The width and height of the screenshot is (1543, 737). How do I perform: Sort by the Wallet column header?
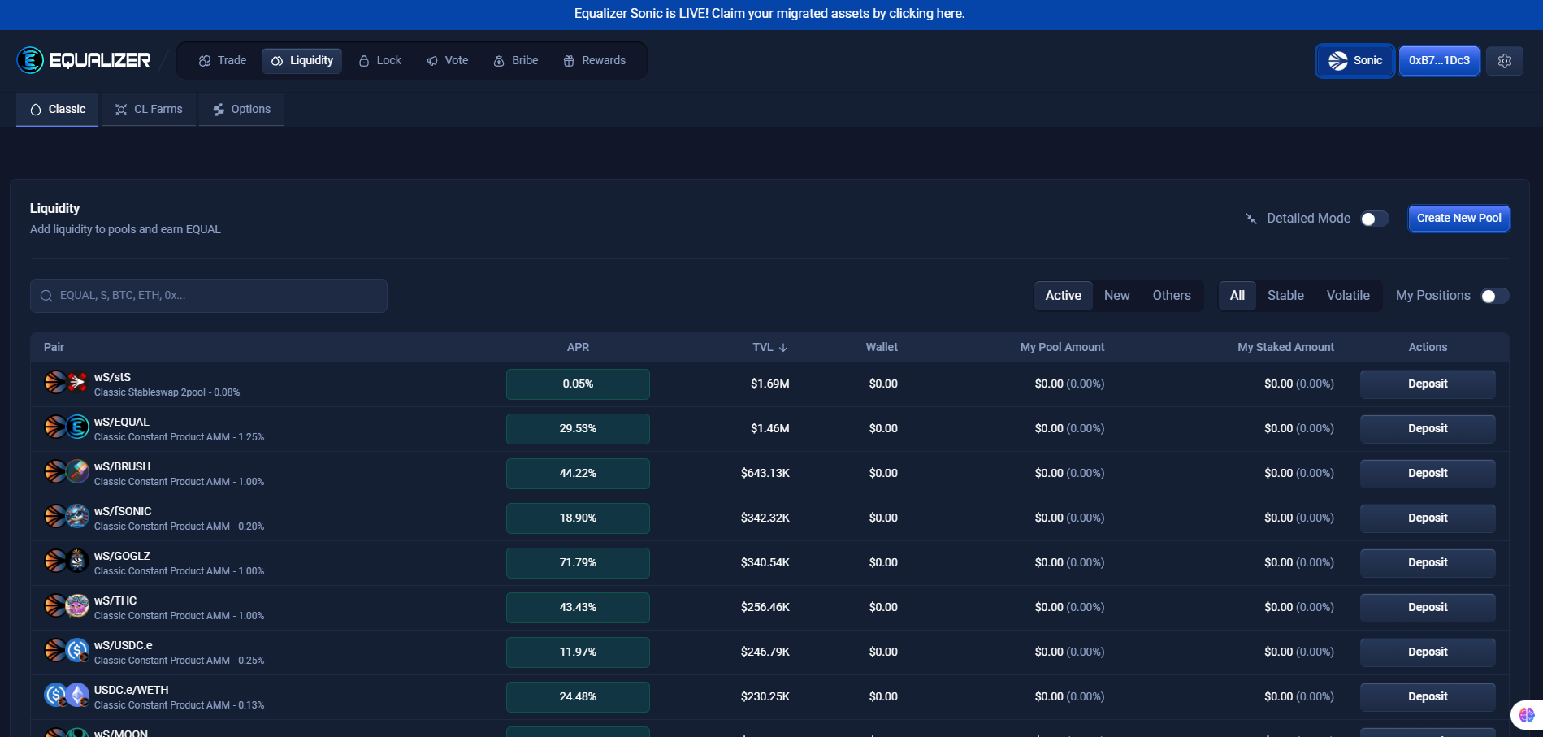tap(882, 348)
